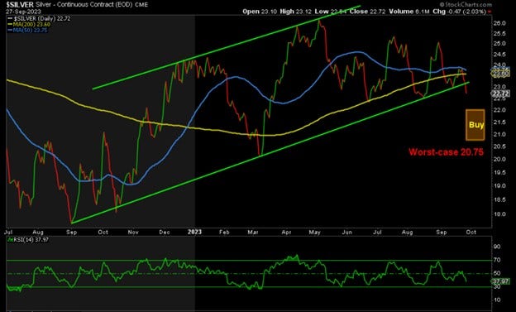Click the 18.5 price axis label

pyautogui.click(x=499, y=199)
